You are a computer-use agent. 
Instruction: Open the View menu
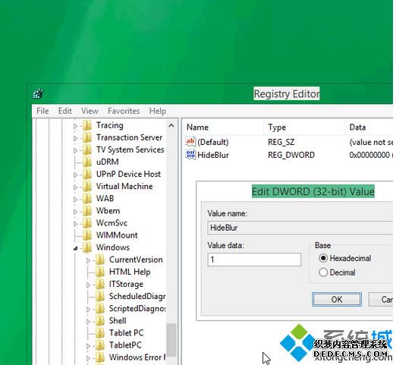(x=90, y=111)
